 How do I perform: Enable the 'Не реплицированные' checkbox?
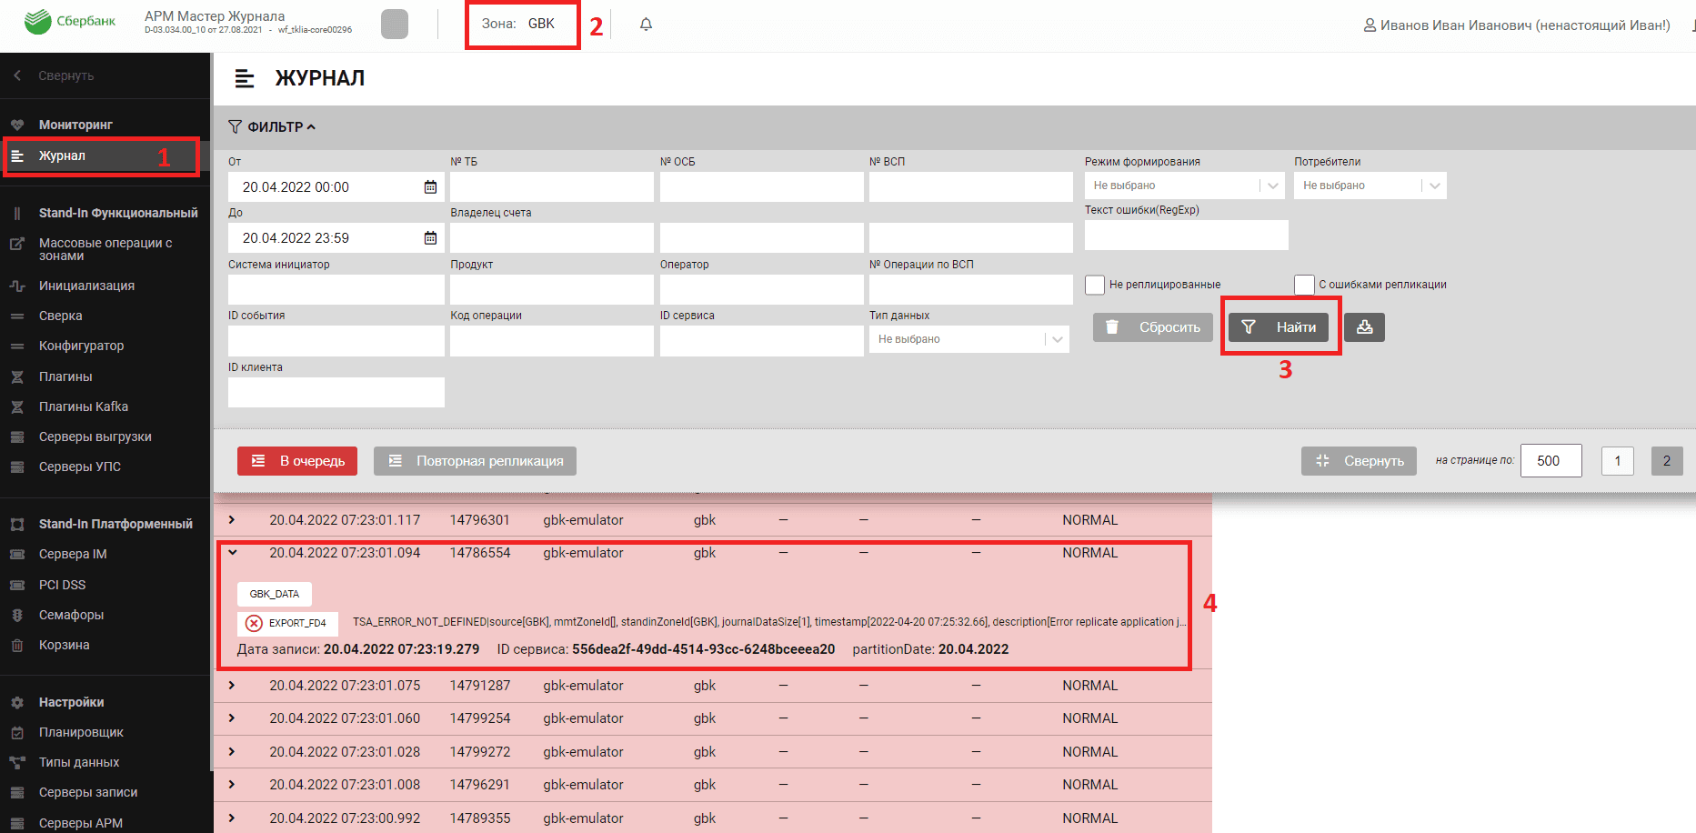pyautogui.click(x=1095, y=285)
